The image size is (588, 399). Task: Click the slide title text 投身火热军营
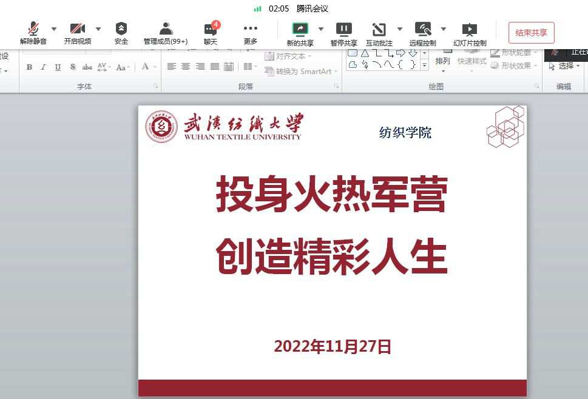(332, 195)
